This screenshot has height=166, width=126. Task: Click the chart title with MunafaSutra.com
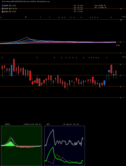(26, 2)
